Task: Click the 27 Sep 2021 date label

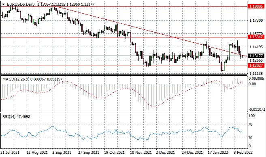Action: click(89, 153)
